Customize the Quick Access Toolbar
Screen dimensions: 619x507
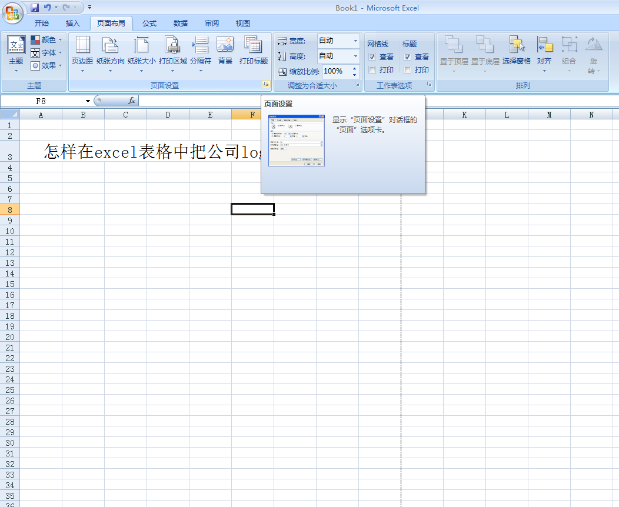tap(89, 8)
